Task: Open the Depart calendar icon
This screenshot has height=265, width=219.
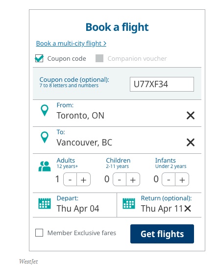Action: click(x=45, y=203)
